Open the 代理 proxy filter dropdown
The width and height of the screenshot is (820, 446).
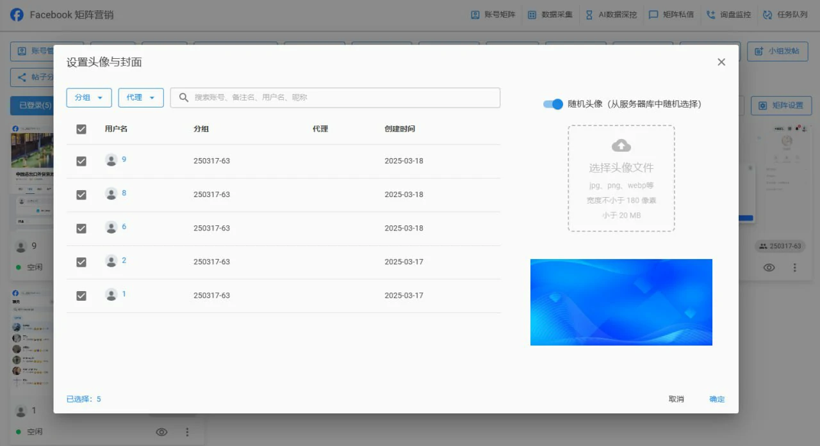point(140,97)
